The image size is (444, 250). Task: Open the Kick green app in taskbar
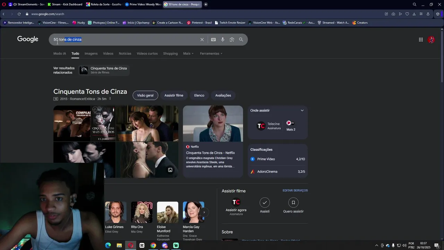[x=176, y=245]
